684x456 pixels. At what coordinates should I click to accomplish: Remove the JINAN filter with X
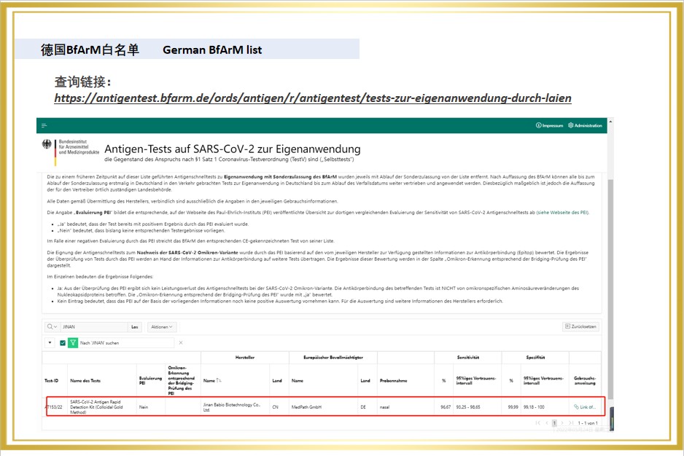pos(181,342)
